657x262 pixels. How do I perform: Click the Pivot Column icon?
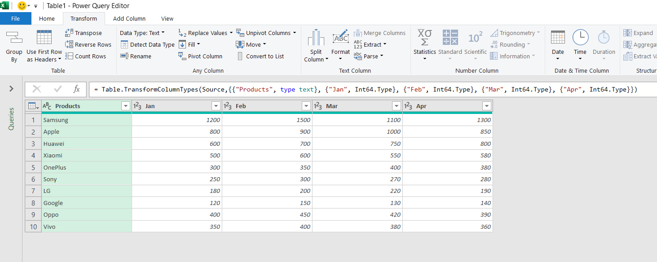[182, 56]
